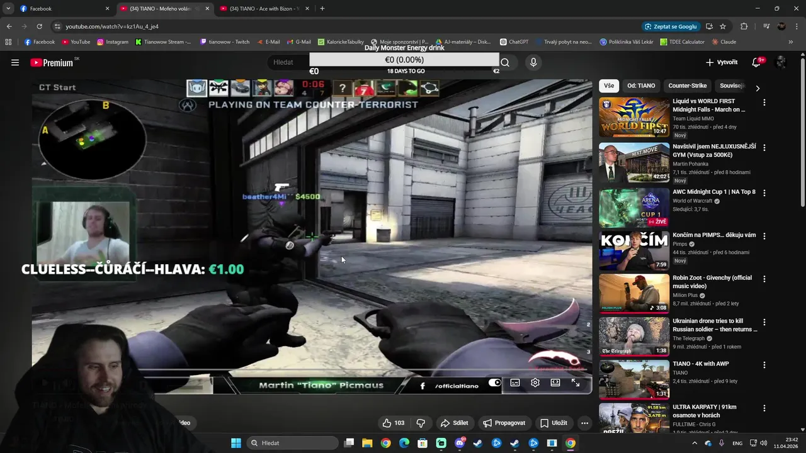Switch player to theater mode
Image resolution: width=806 pixels, height=453 pixels.
click(x=555, y=383)
